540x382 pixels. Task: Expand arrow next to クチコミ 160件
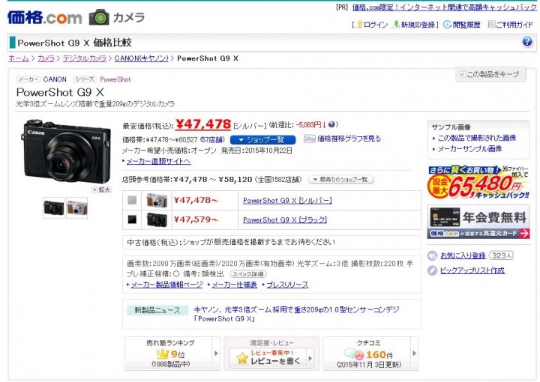click(x=414, y=353)
